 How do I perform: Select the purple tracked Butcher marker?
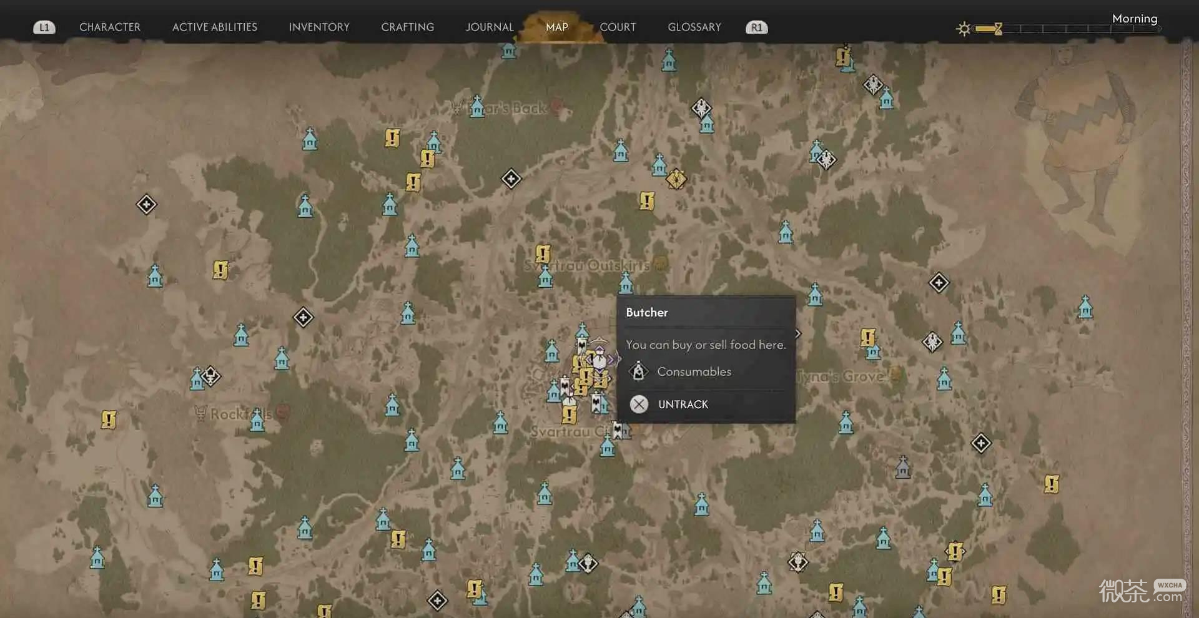[x=599, y=359]
